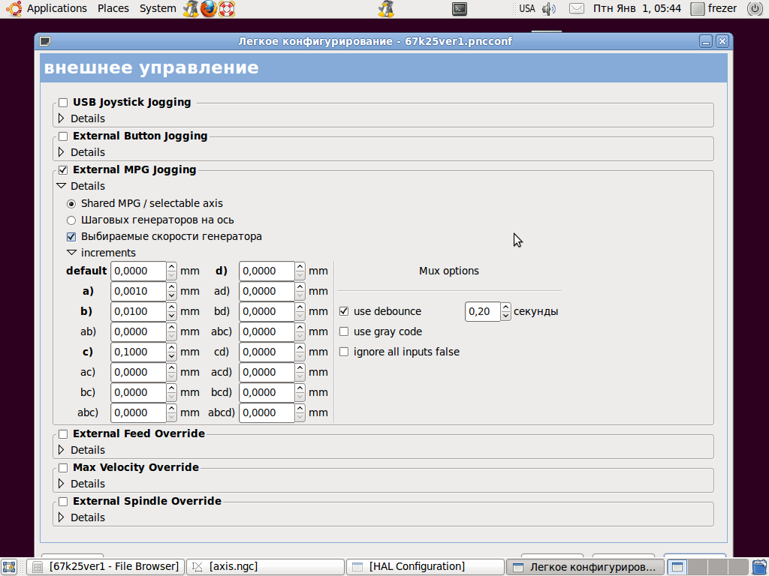Click the b) increment field showing 0,0100
The height and width of the screenshot is (576, 769).
(x=138, y=311)
